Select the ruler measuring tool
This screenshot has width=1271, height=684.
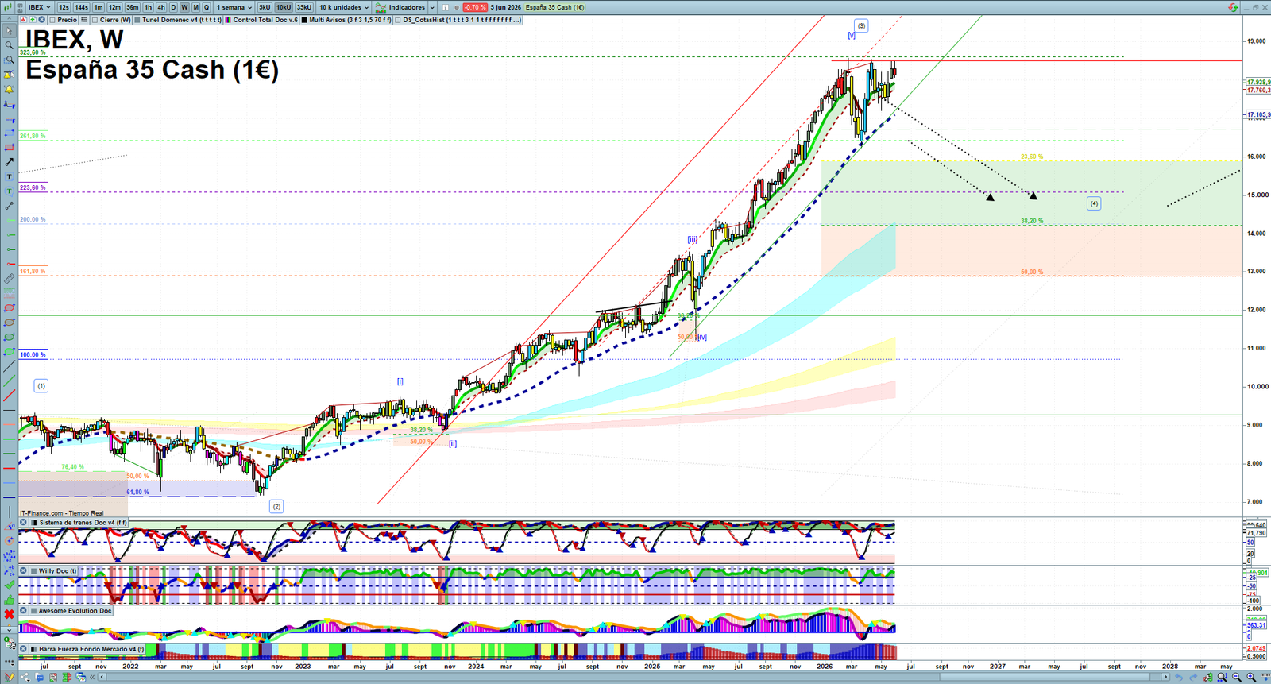[9, 279]
